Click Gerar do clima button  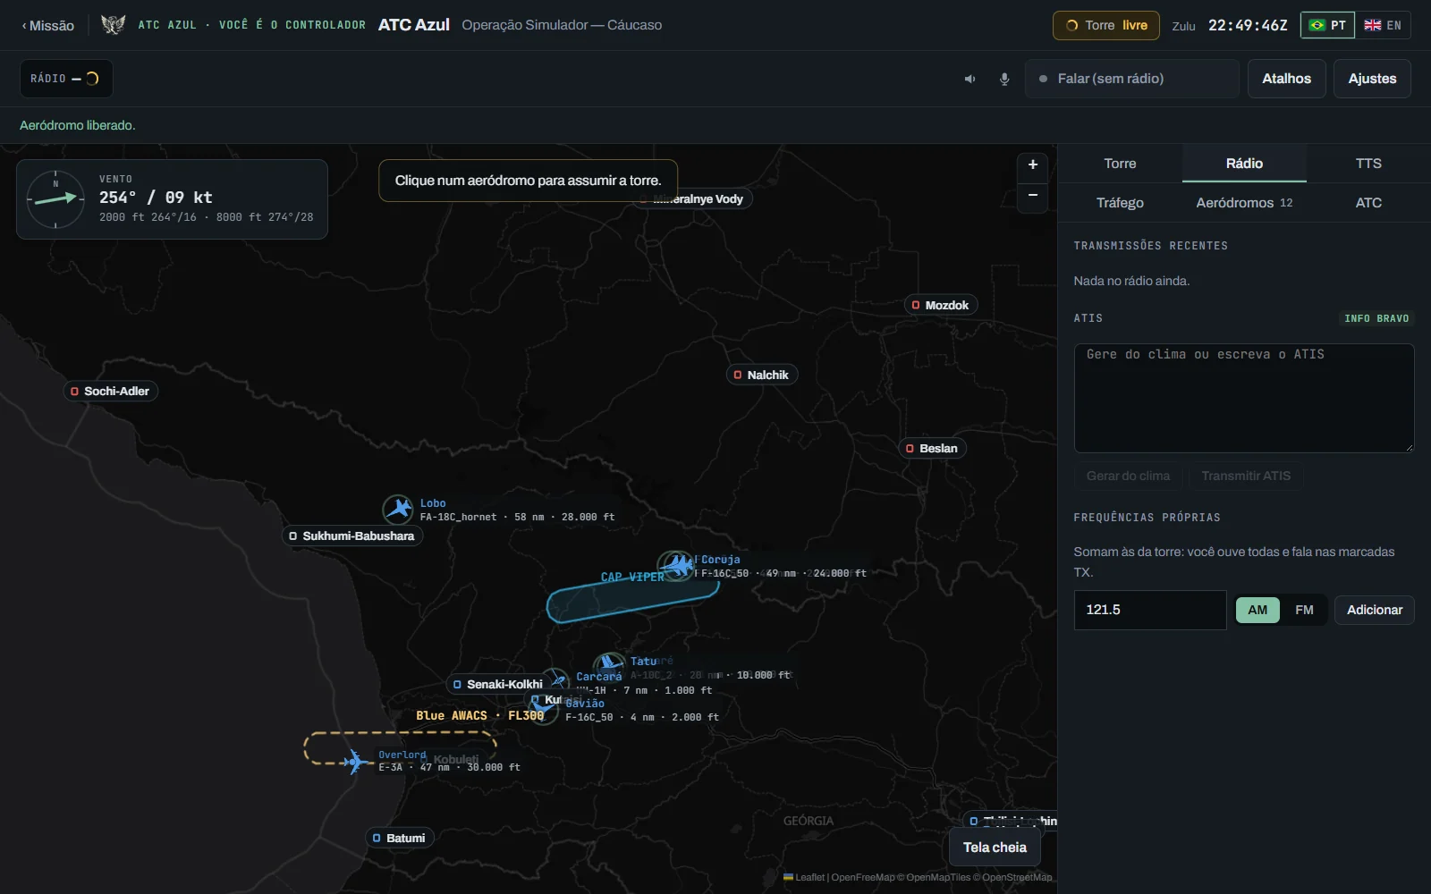click(1128, 476)
